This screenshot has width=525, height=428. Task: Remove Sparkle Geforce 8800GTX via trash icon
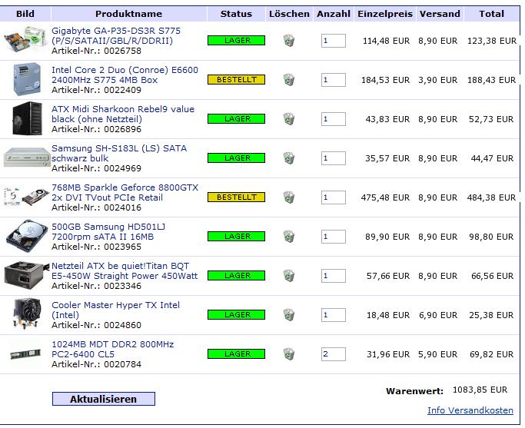coord(288,197)
